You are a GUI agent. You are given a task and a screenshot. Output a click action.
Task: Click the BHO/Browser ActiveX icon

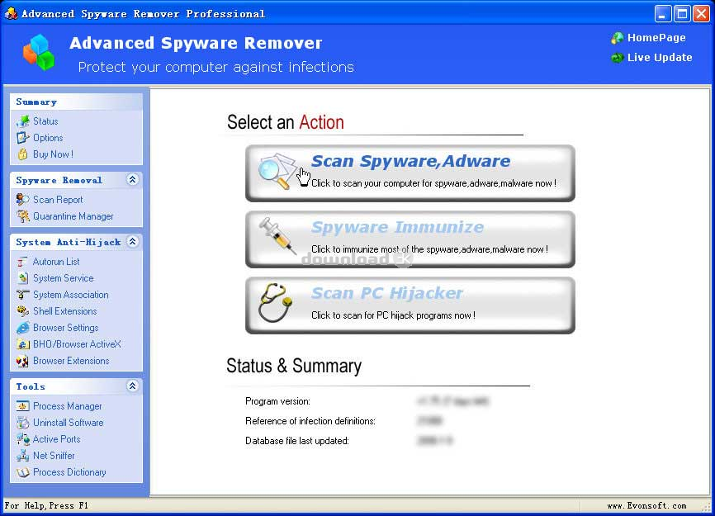pos(23,344)
